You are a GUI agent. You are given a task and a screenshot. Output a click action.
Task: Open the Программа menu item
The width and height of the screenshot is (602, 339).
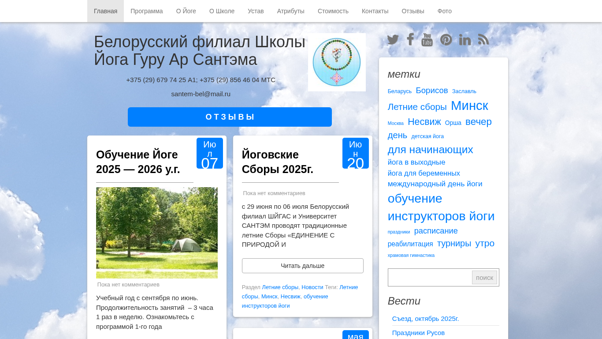point(146,11)
